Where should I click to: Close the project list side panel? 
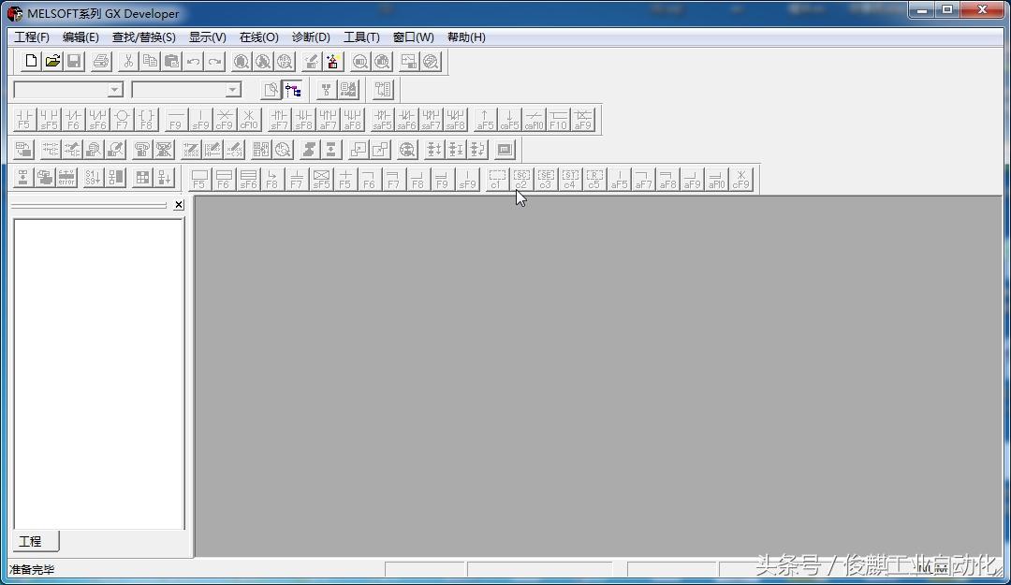[x=179, y=205]
